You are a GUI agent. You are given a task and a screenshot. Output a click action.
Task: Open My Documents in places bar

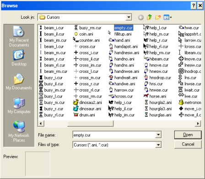pyautogui.click(x=19, y=81)
